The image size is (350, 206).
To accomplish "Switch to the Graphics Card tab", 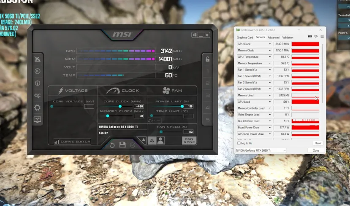I will (245, 37).
